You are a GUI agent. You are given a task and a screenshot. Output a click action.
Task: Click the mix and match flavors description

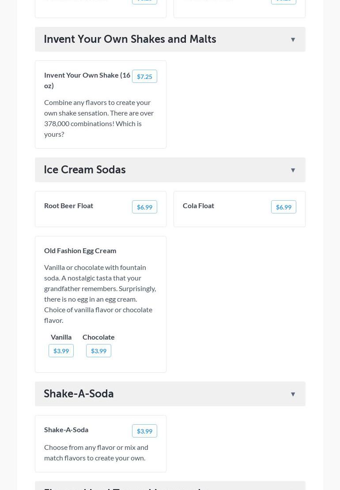(x=96, y=453)
